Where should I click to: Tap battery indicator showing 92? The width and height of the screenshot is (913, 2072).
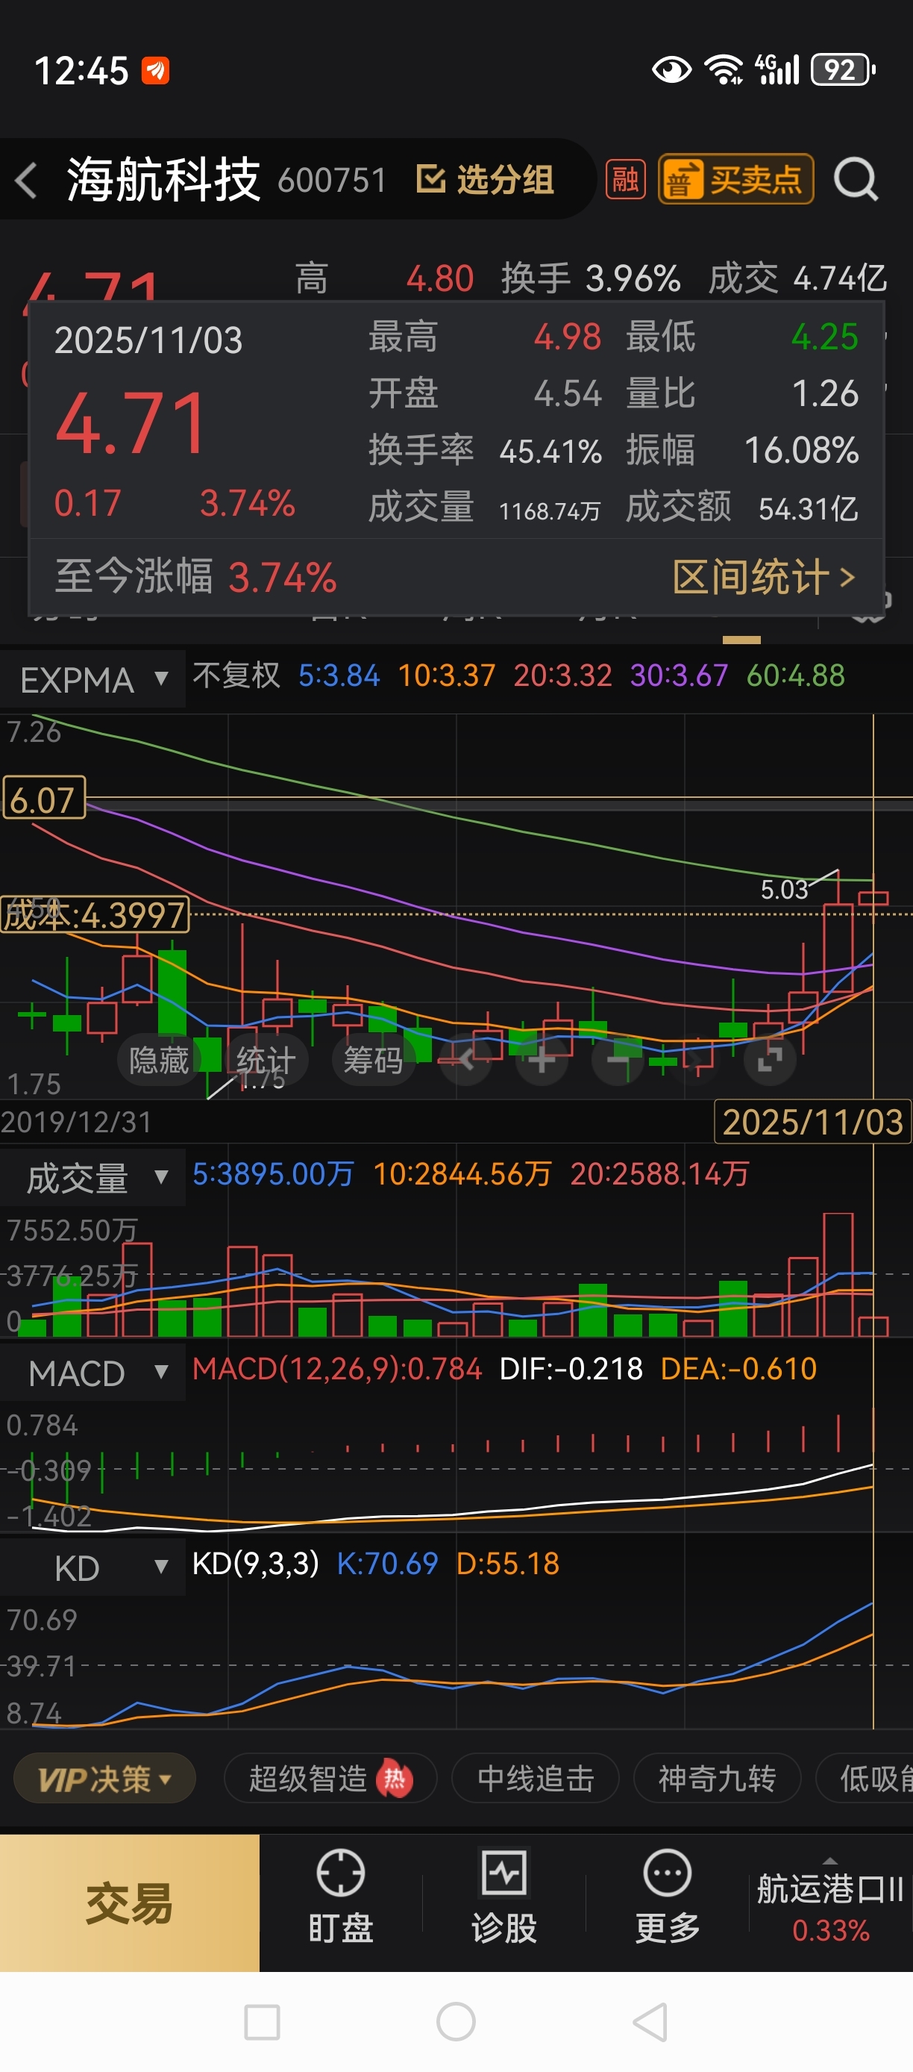point(843,70)
